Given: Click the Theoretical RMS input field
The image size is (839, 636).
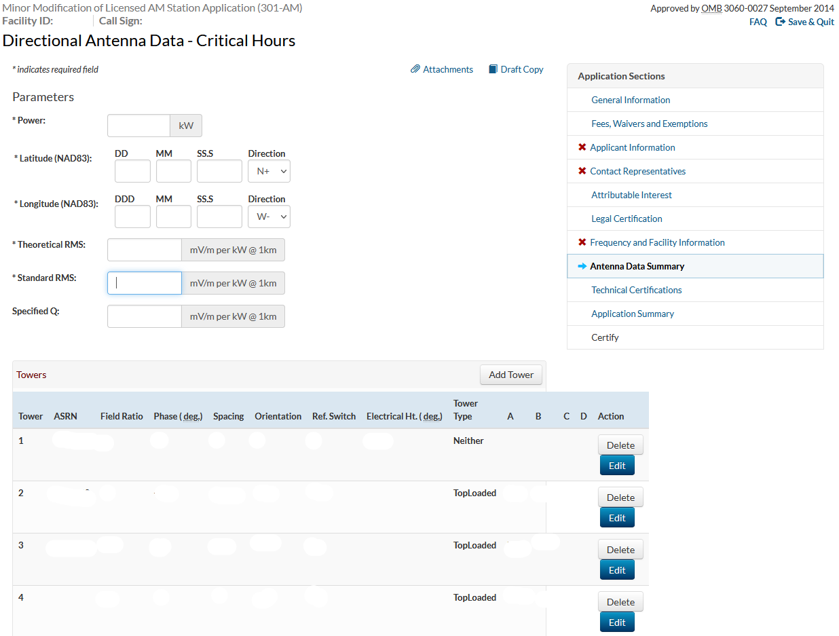Looking at the screenshot, I should click(144, 250).
